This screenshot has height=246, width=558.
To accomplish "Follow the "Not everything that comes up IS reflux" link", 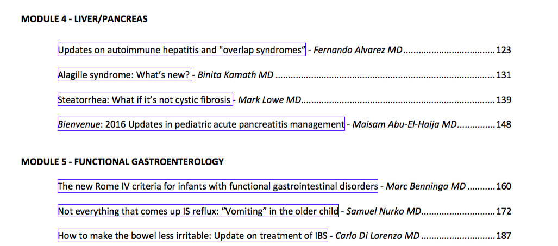I will (198, 211).
